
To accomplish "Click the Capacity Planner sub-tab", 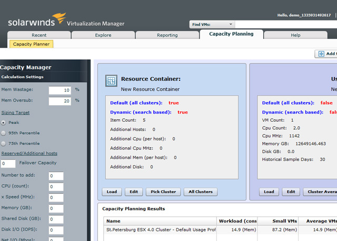I will pos(31,44).
